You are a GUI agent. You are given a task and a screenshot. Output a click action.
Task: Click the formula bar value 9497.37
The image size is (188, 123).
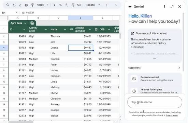(x=30, y=13)
